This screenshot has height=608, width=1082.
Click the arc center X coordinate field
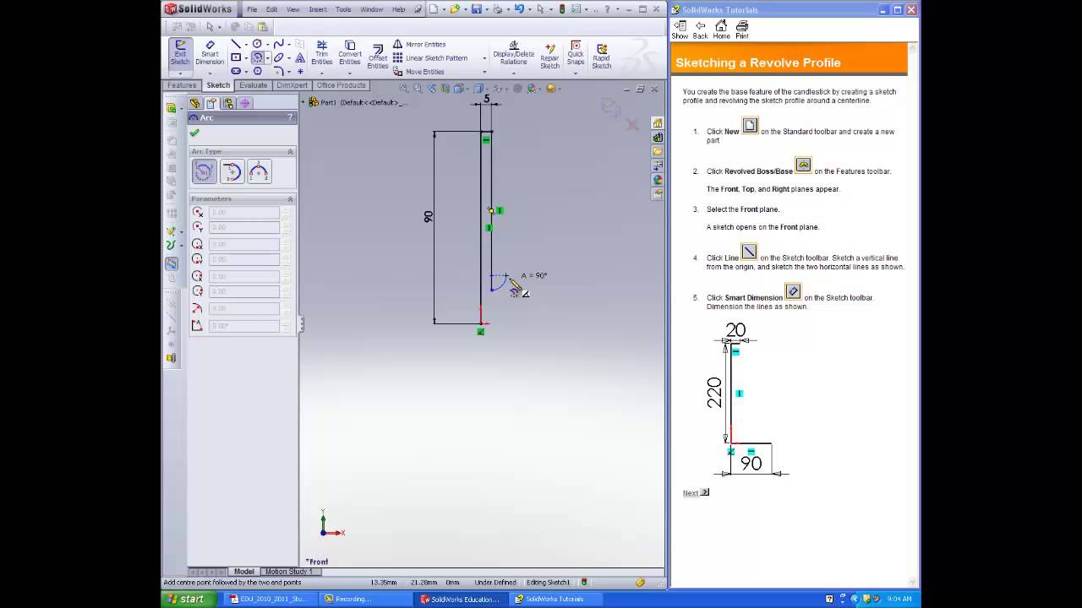(x=243, y=213)
